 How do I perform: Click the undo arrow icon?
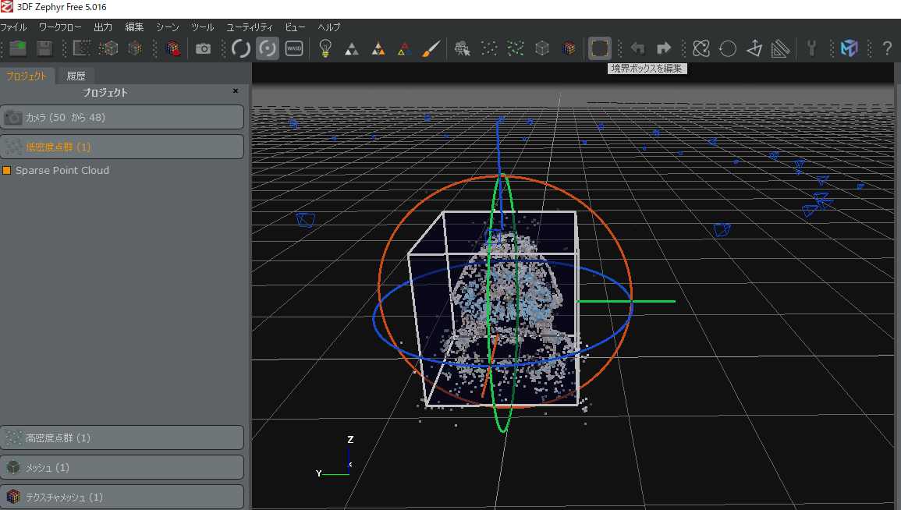637,48
